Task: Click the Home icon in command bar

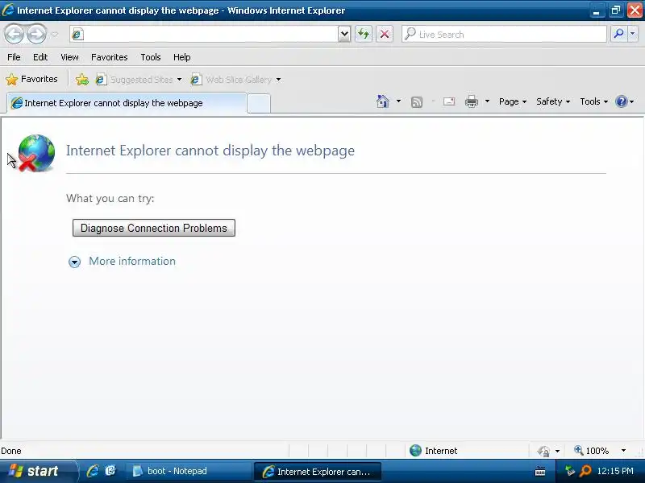Action: [382, 101]
